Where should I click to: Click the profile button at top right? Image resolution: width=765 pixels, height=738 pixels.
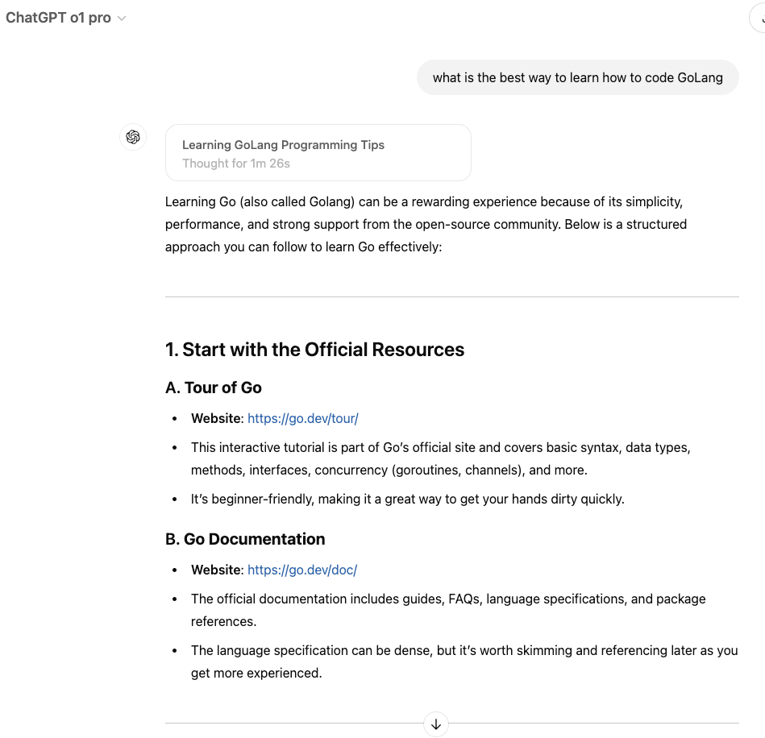click(x=758, y=19)
